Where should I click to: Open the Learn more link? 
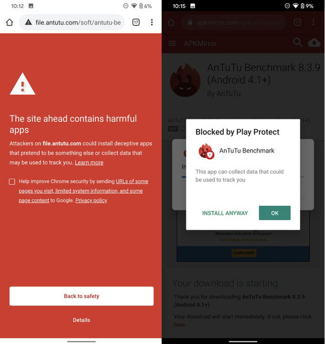(89, 163)
